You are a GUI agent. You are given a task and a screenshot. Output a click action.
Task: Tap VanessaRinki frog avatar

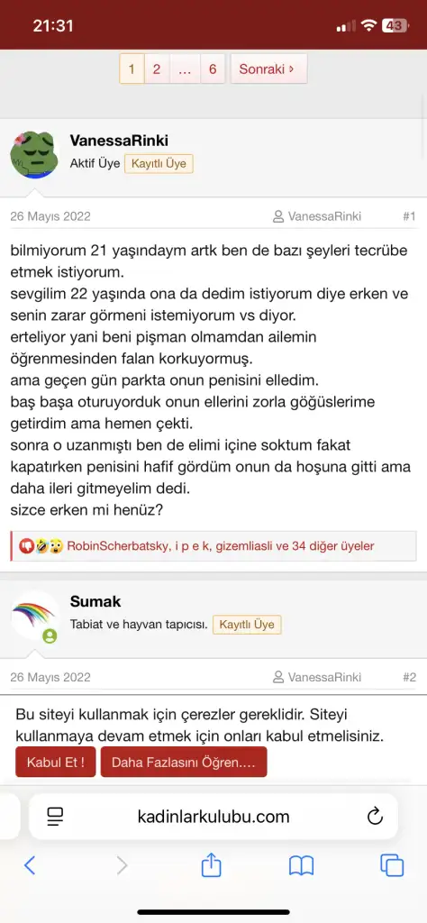point(35,155)
